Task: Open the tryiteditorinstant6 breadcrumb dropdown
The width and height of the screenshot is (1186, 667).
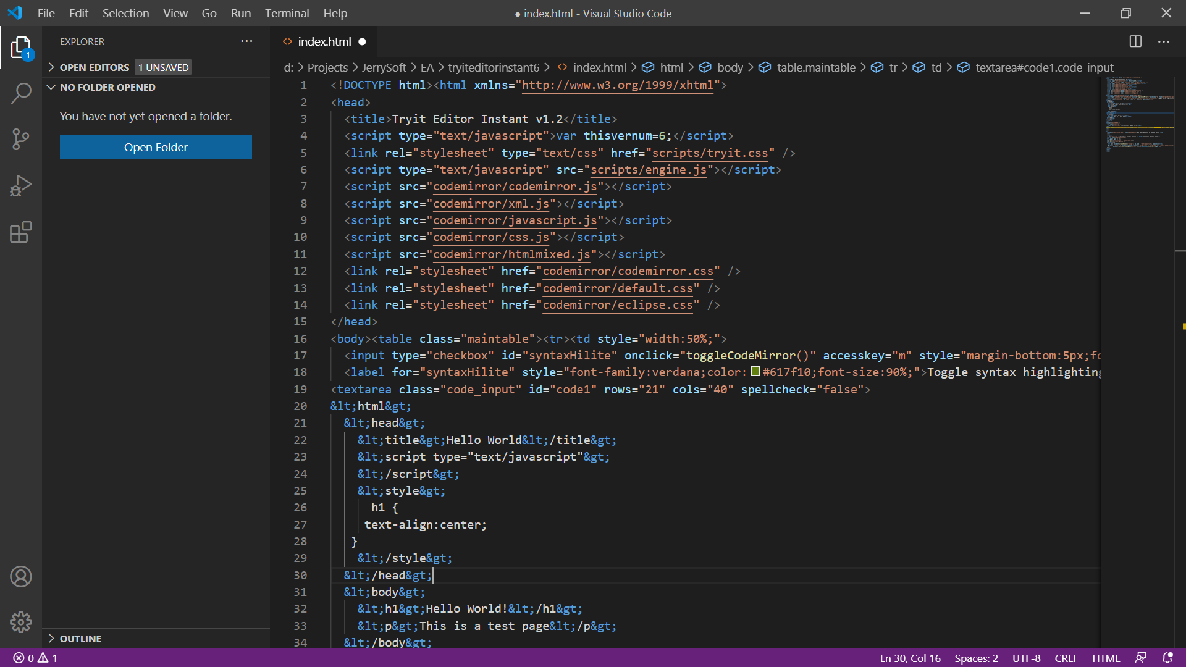Action: 494,67
